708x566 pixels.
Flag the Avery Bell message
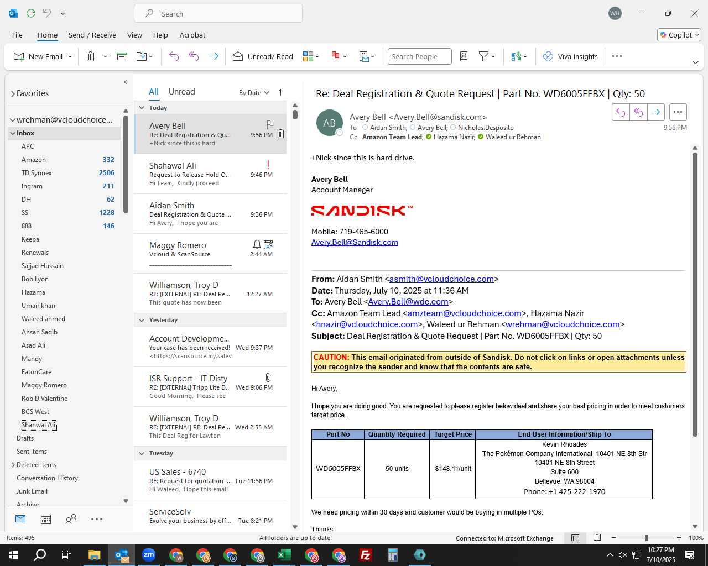point(270,124)
